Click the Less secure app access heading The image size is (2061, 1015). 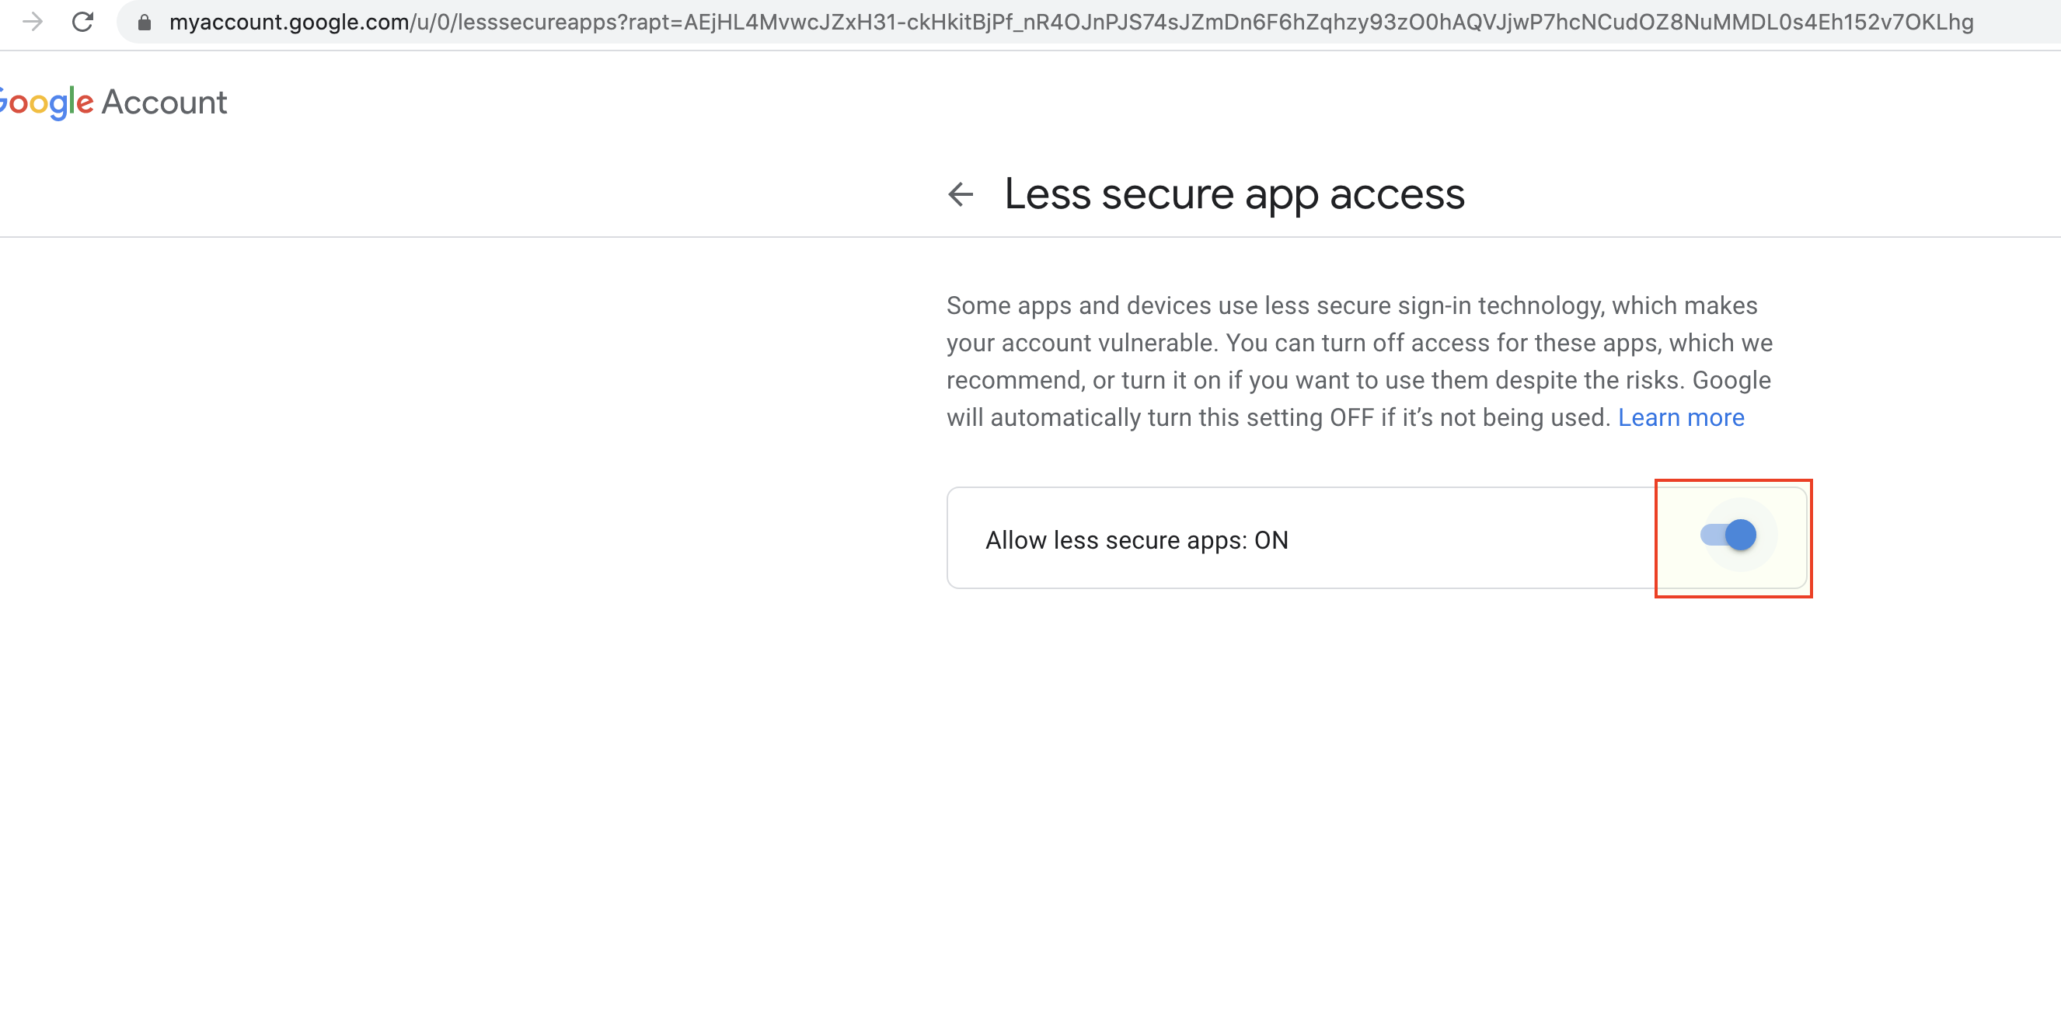click(1233, 194)
